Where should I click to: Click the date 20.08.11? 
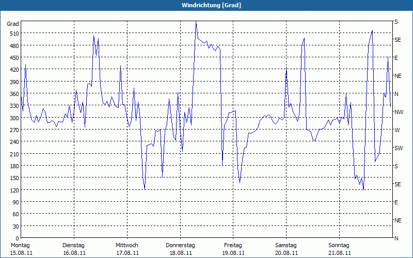287,253
